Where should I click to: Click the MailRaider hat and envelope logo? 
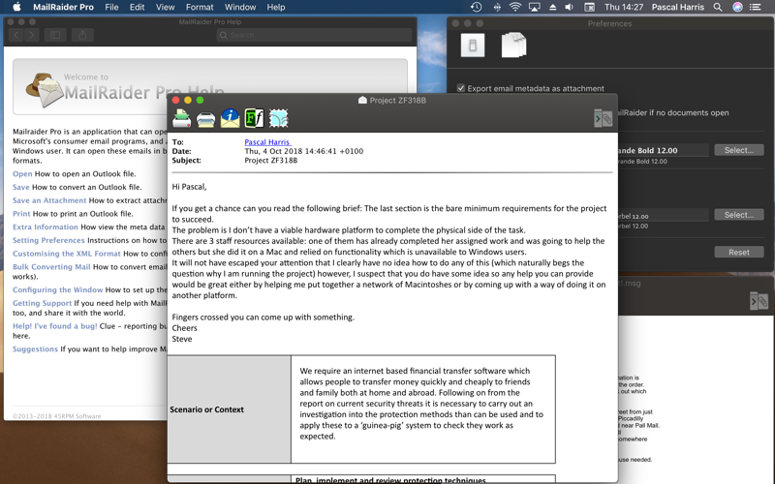click(x=45, y=90)
